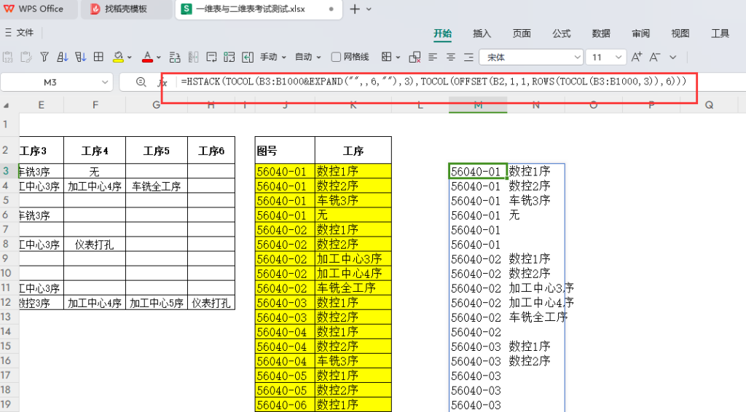Image resolution: width=746 pixels, height=412 pixels.
Task: Click the align center icon
Action: [x=450, y=57]
